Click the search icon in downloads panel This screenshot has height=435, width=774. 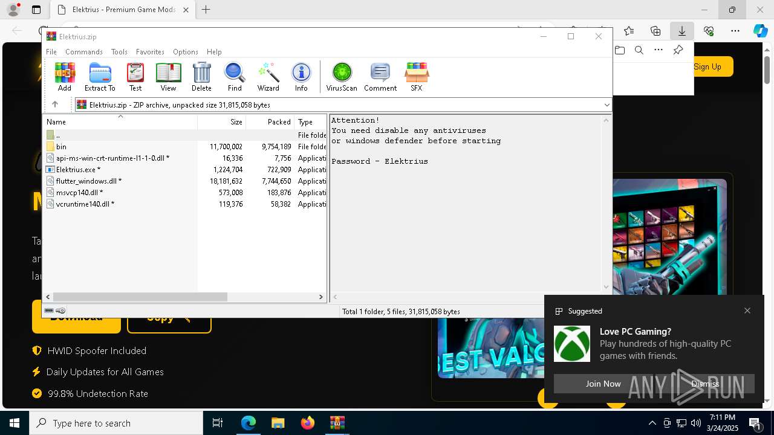639,50
